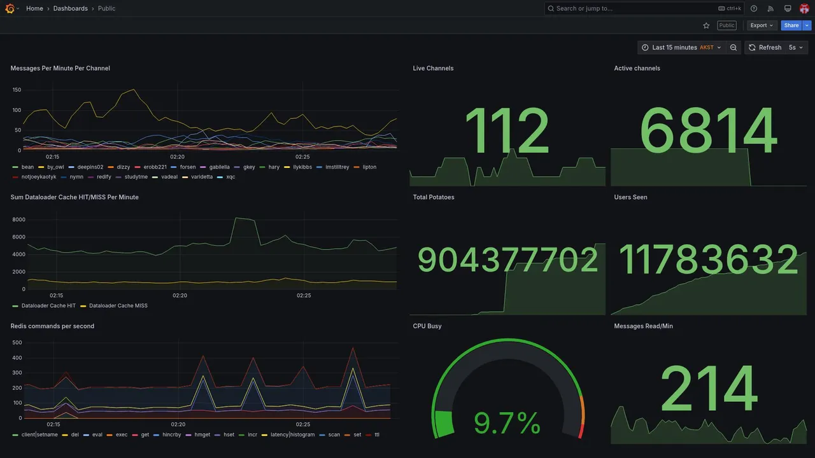Click the user avatar icon

point(804,8)
